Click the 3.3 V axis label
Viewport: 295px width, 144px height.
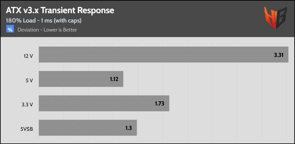click(27, 104)
